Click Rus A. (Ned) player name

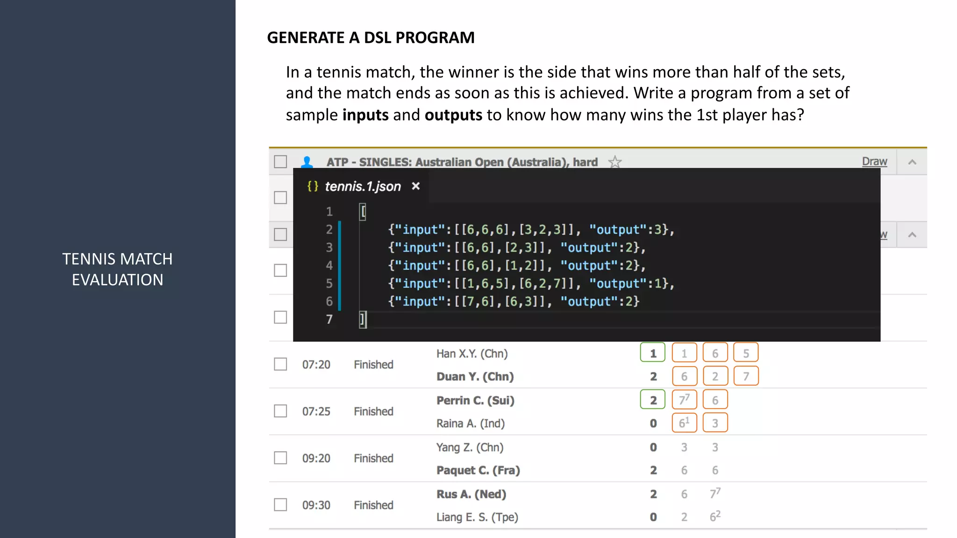[x=471, y=494]
